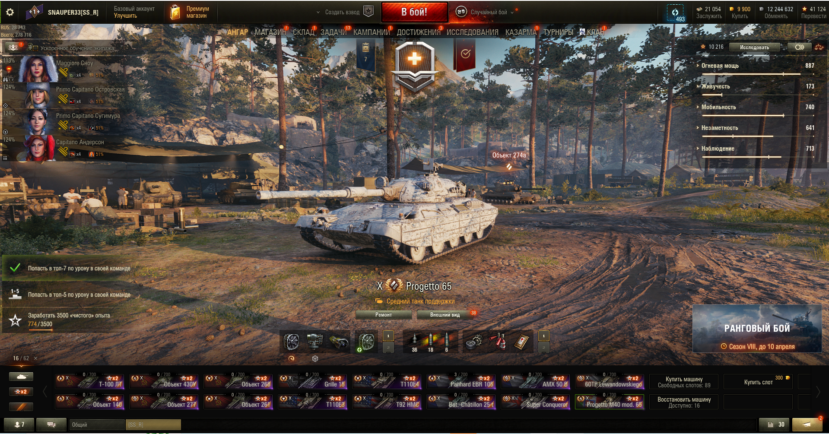Toggle the x2 bonus carousel filter

[21, 392]
